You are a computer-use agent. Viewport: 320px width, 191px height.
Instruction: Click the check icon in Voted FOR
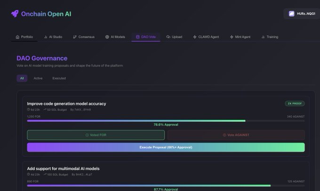point(87,135)
